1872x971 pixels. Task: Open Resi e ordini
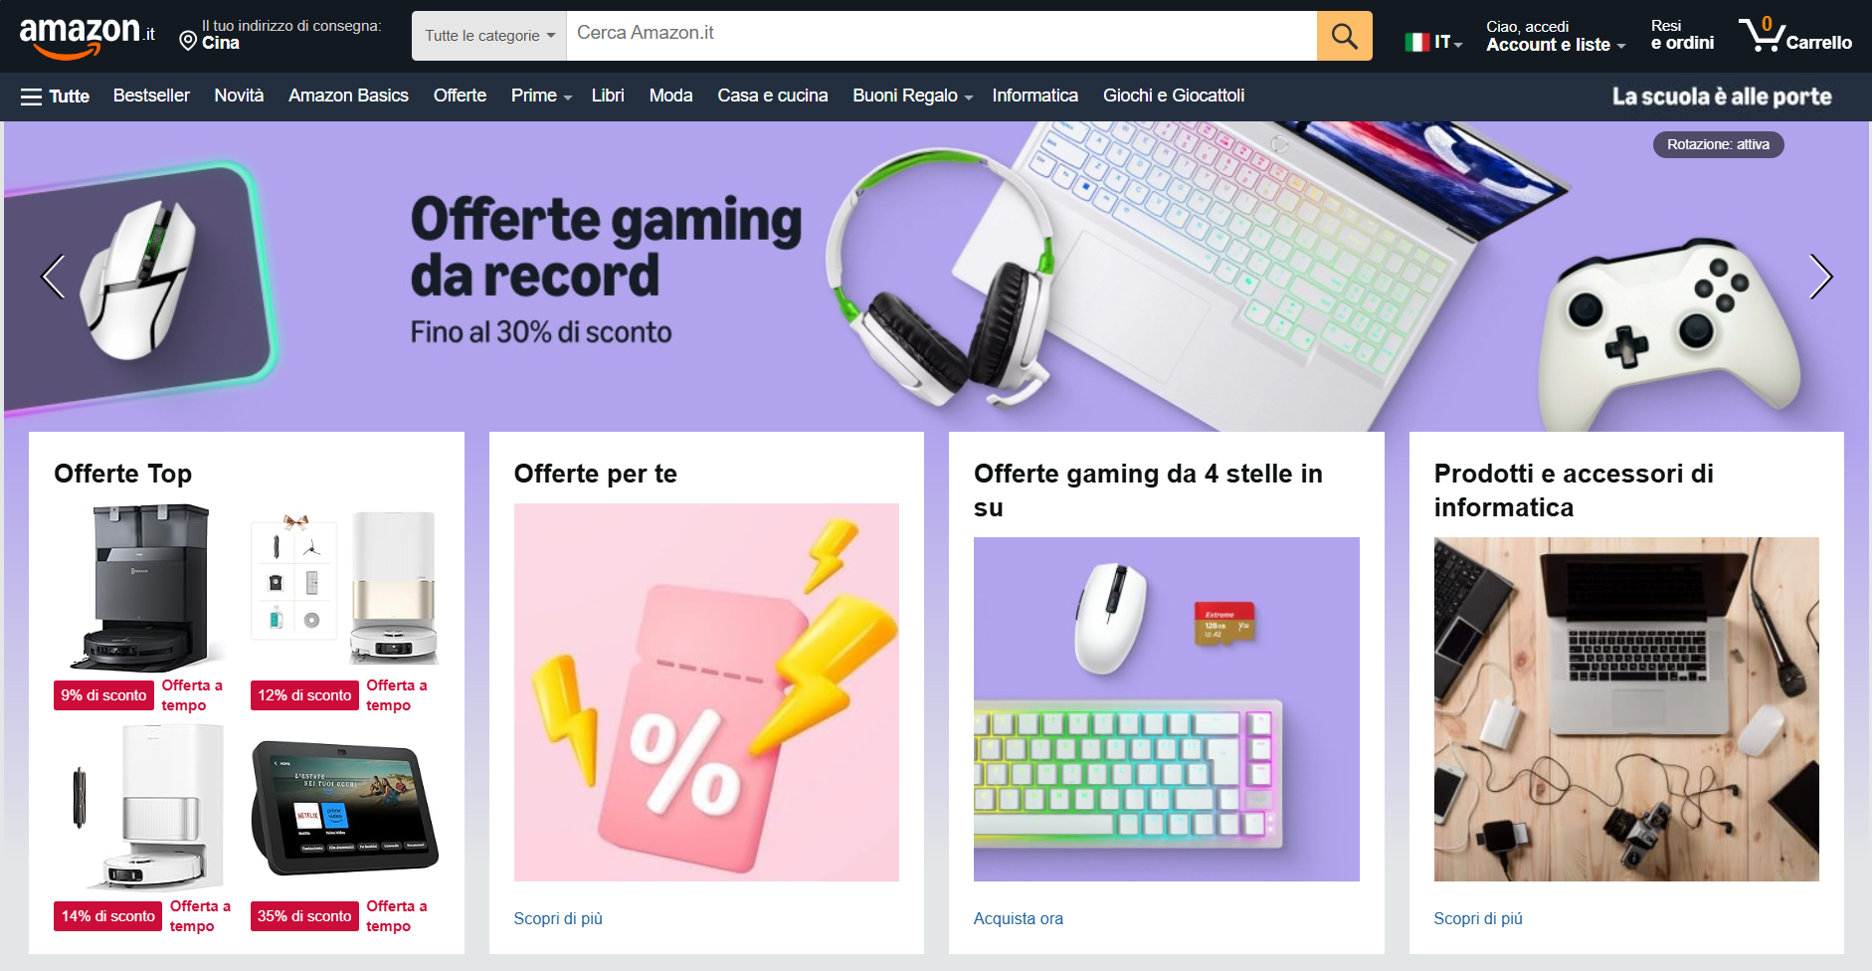click(1682, 35)
